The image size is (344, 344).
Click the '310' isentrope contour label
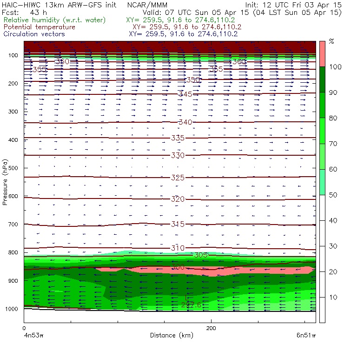point(178,248)
